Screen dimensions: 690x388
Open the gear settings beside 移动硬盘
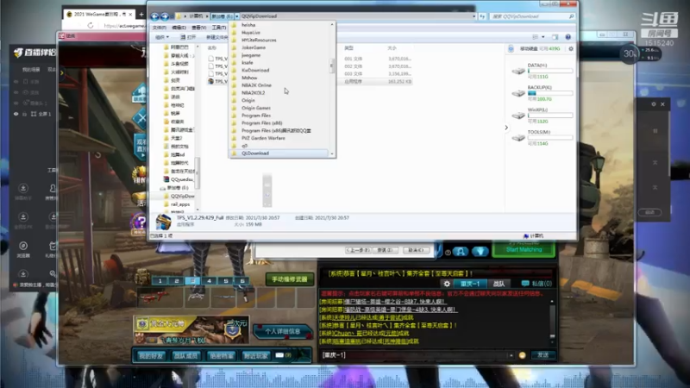click(571, 49)
